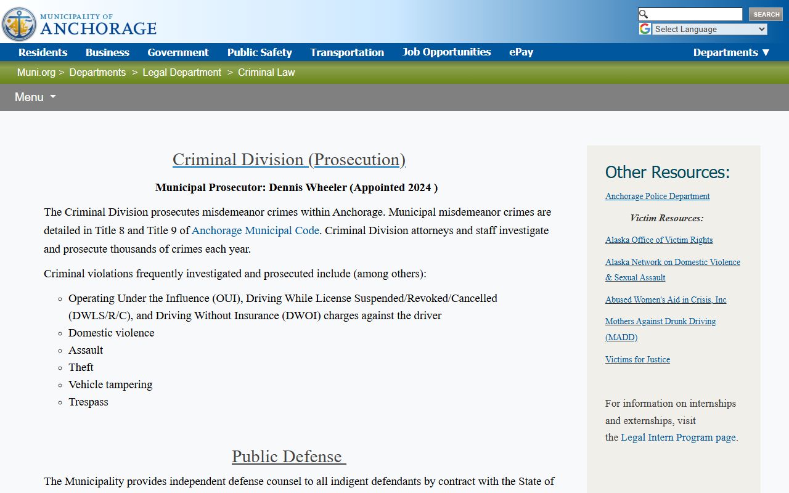Open the Anchorage Police Department link
The image size is (789, 493).
click(658, 196)
